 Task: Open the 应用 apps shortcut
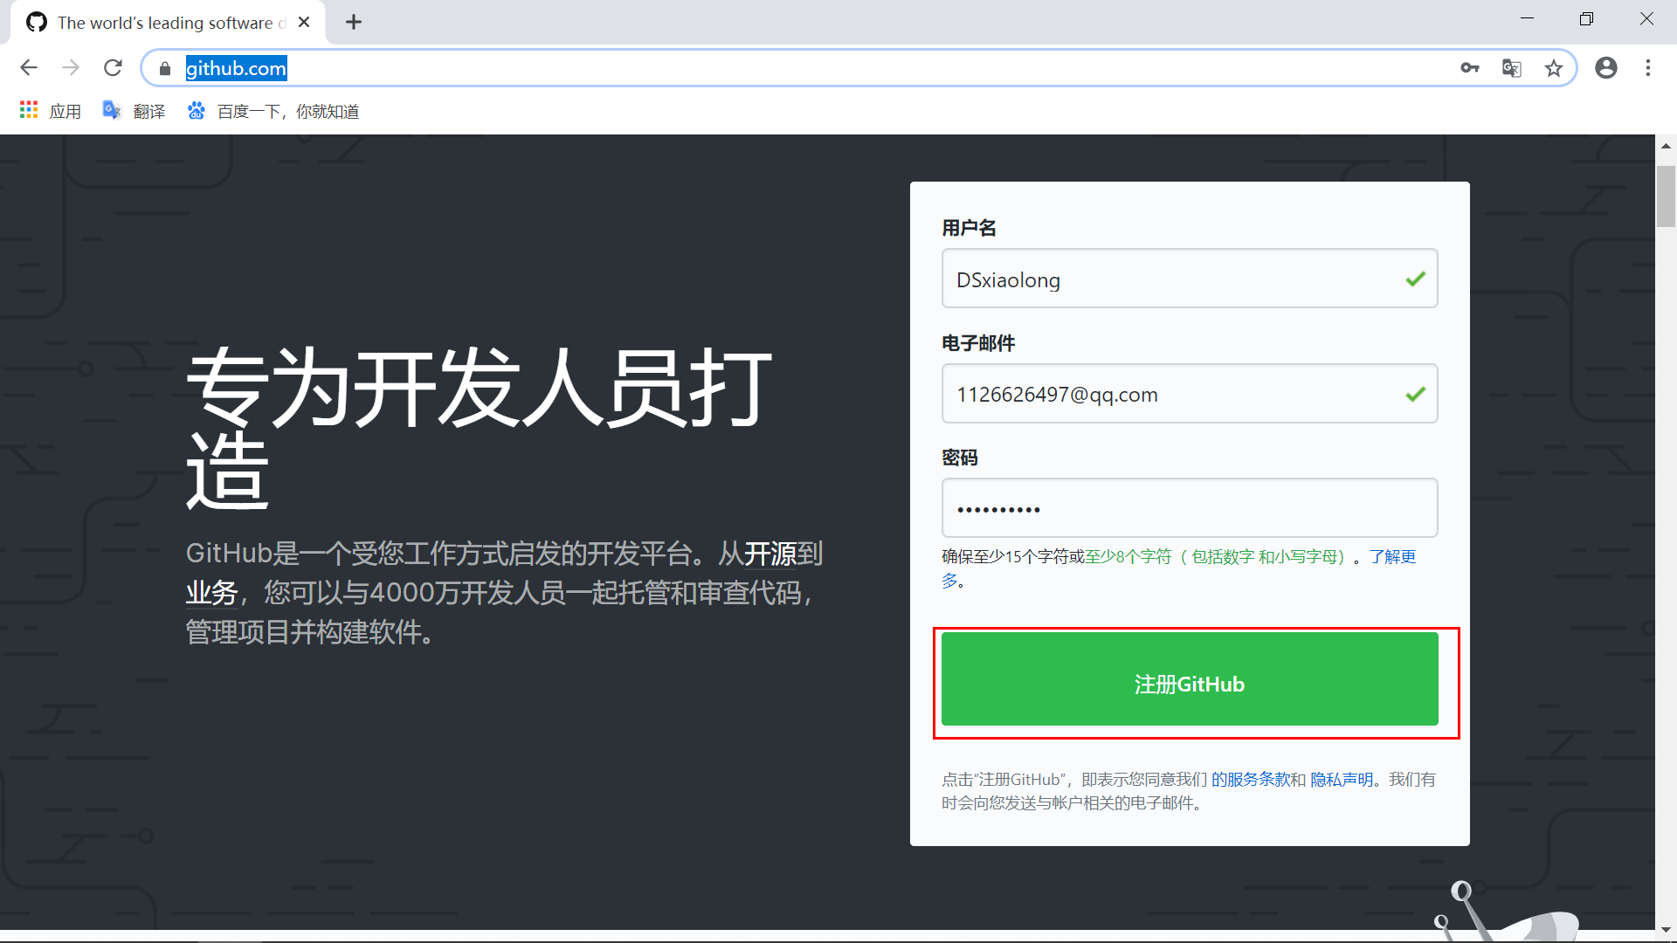tap(51, 111)
